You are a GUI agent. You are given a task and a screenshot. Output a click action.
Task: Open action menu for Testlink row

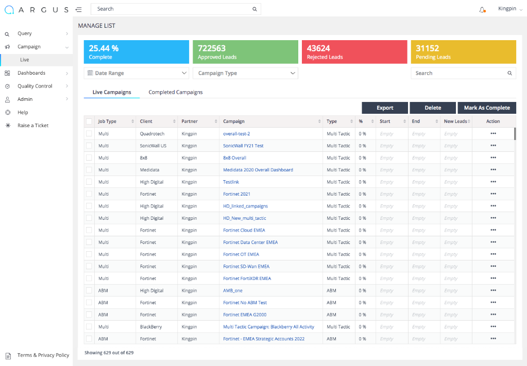point(493,182)
